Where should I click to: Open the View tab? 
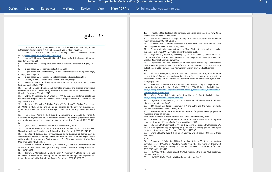point(101,9)
